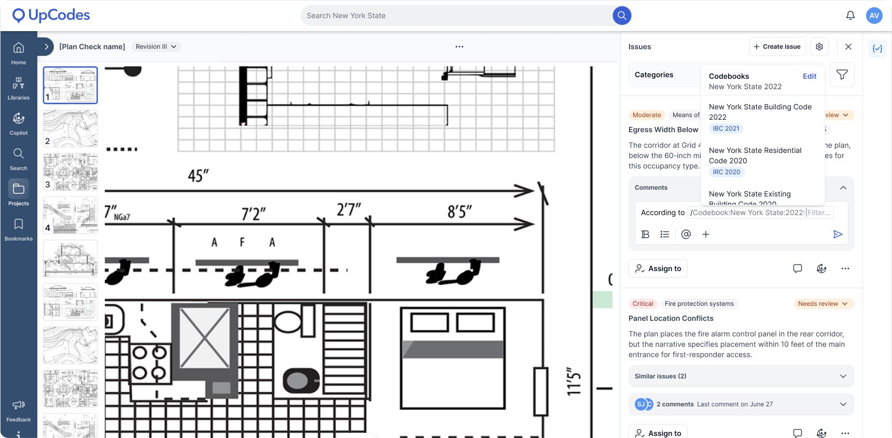Open page 3 thumbnail
This screenshot has height=438, width=892.
[x=71, y=172]
